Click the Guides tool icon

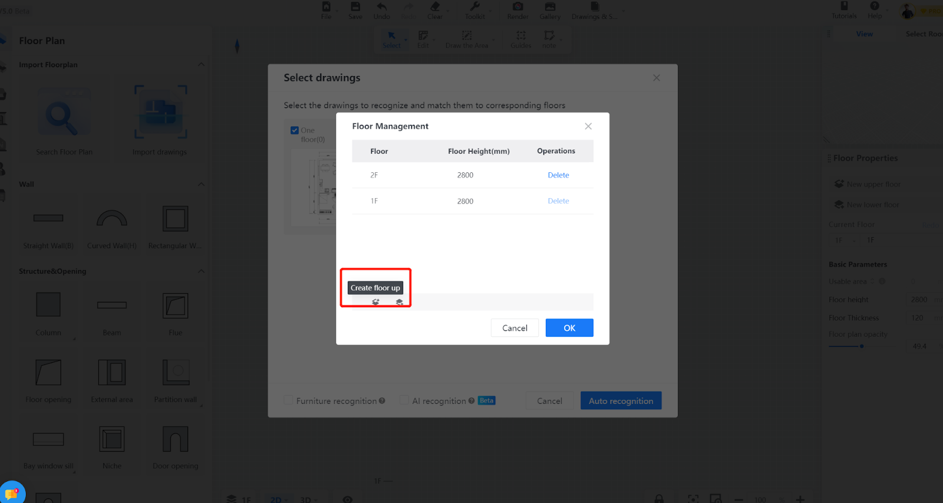coord(521,35)
